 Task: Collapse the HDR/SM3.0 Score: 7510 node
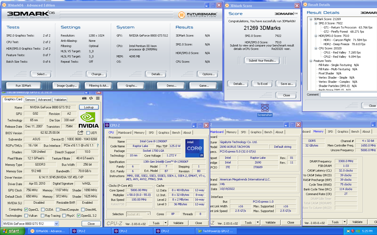(x=316, y=36)
